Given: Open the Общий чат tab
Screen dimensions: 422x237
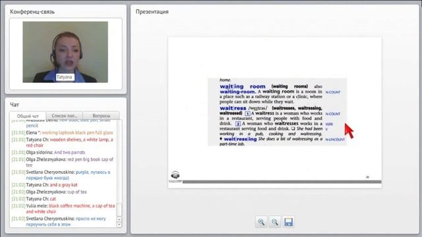Looking at the screenshot, I should coord(28,116).
